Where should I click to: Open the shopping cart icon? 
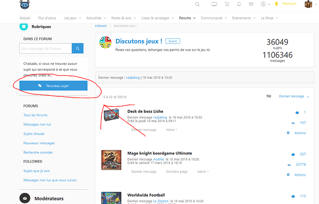(227, 4)
